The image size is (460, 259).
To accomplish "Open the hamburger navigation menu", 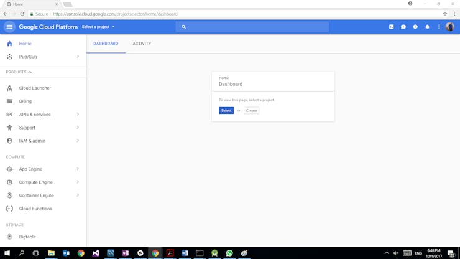I will (x=9, y=27).
